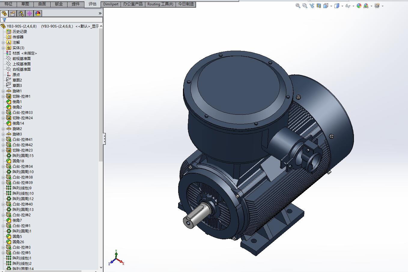The width and height of the screenshot is (408, 272).
Task: Click the 阵列(线性)9 linear pattern icon
Action: coord(9,188)
